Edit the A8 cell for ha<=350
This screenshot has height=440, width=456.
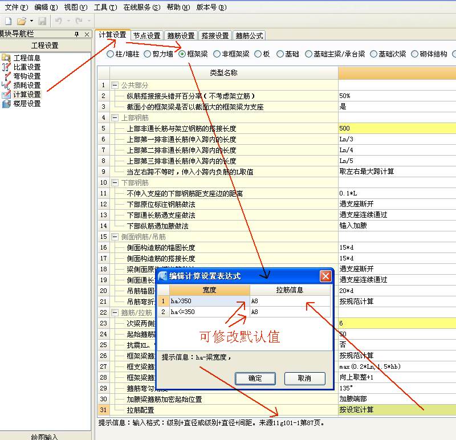coord(290,312)
